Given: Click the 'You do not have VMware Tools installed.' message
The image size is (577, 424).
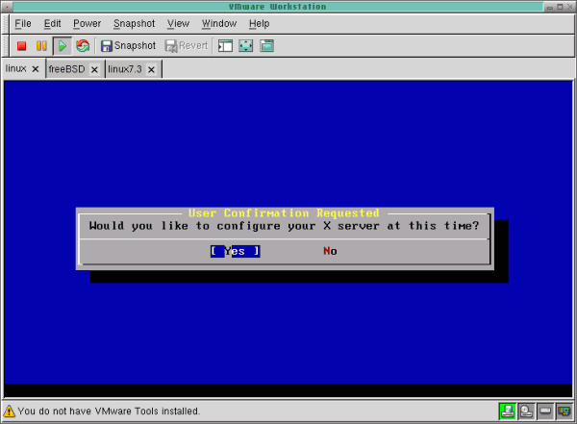Looking at the screenshot, I should pos(109,411).
